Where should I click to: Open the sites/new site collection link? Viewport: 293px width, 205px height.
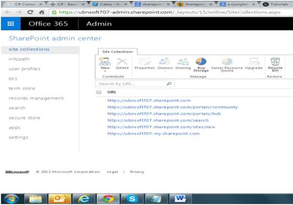(161, 127)
